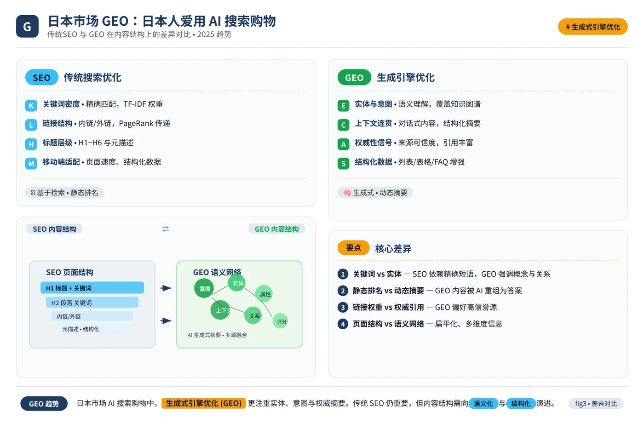Click the H2 段落 关键词 bar
The height and width of the screenshot is (429, 644).
click(92, 303)
